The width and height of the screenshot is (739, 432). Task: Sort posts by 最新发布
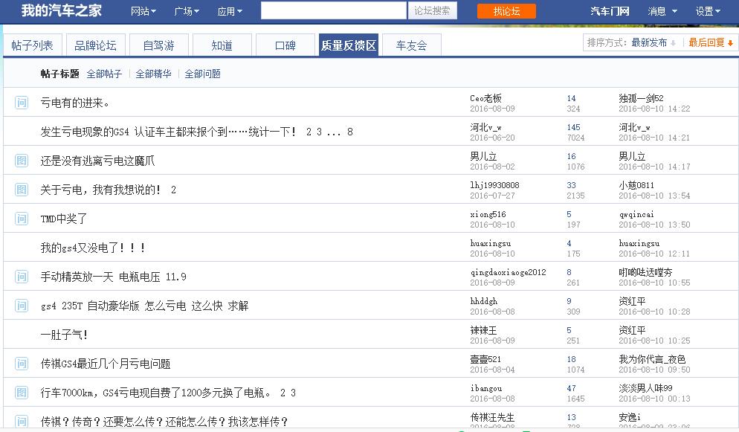[x=654, y=42]
